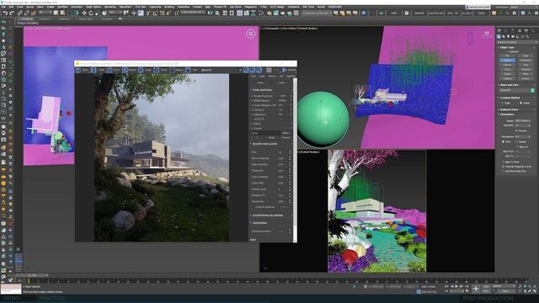Select the Lights category in Create panel
Screen dimensions: 539x303
(x=508, y=36)
